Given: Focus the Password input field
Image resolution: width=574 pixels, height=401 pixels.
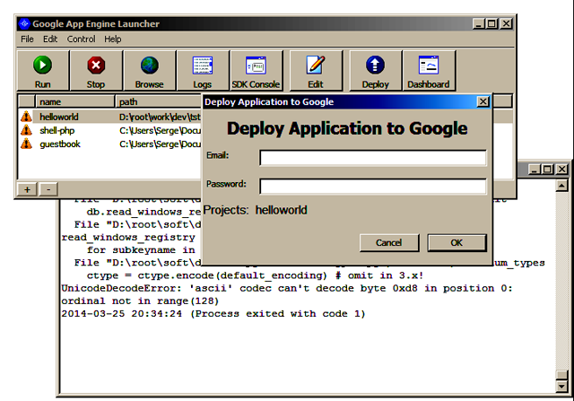Looking at the screenshot, I should click(x=373, y=186).
